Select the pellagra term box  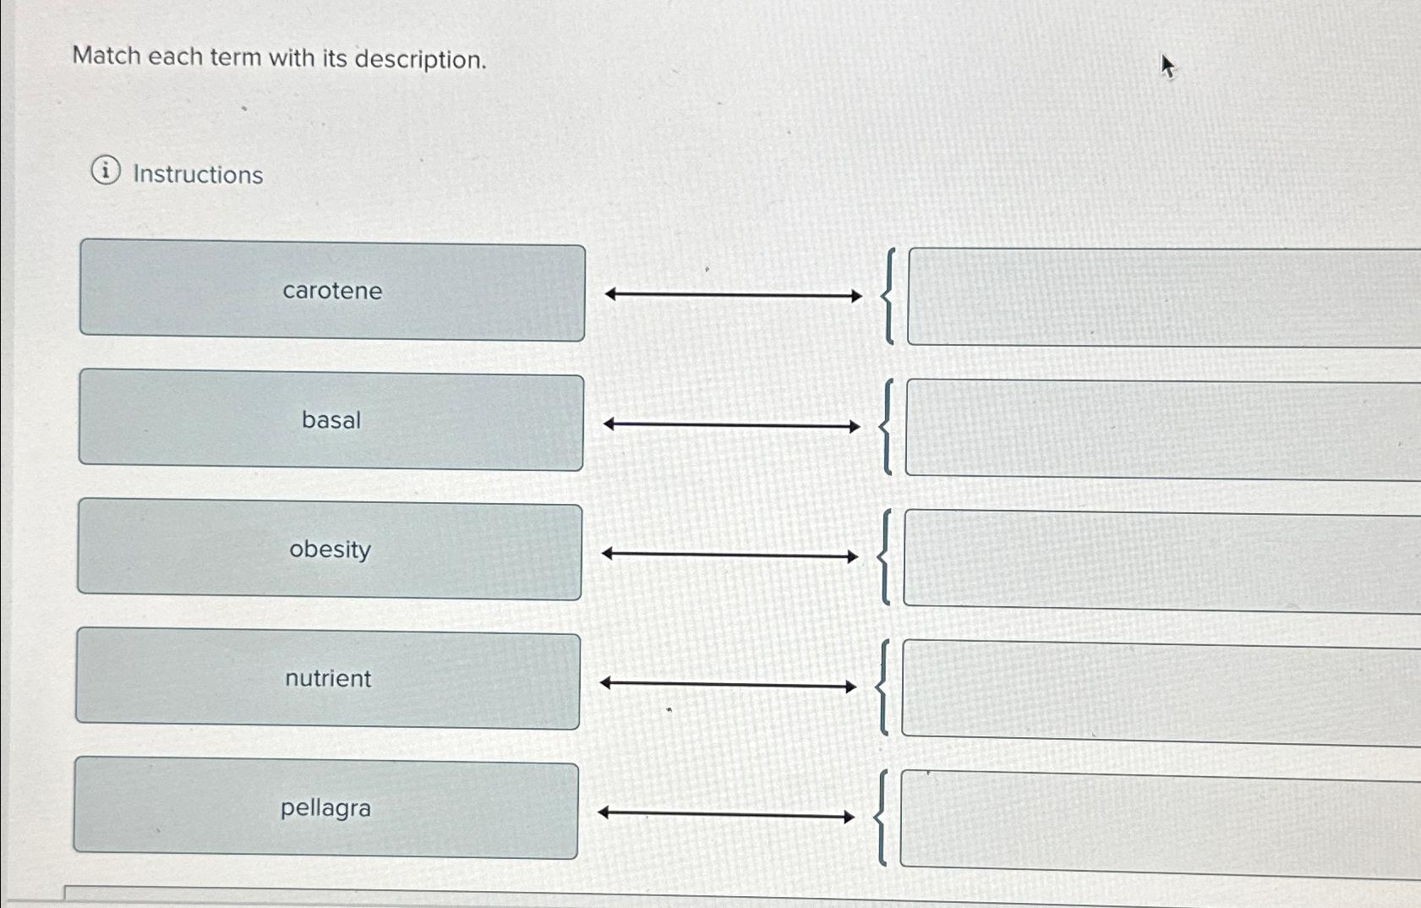pos(326,808)
